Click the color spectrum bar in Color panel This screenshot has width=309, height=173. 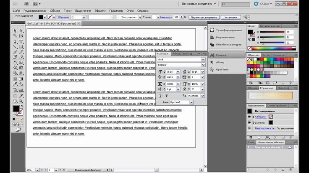[272, 48]
